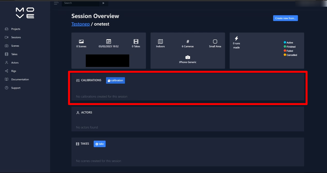
Task: Click the Sessions video camera icon
Action: pyautogui.click(x=6, y=37)
